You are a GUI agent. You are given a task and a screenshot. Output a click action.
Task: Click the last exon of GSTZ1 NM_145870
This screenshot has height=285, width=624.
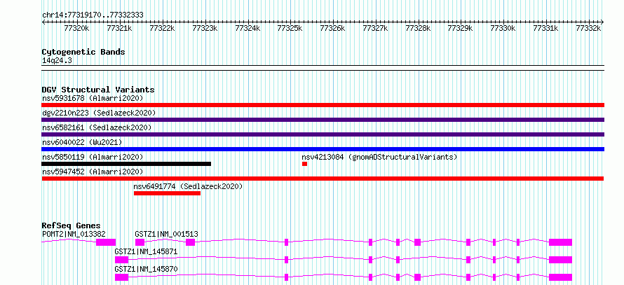click(560, 277)
